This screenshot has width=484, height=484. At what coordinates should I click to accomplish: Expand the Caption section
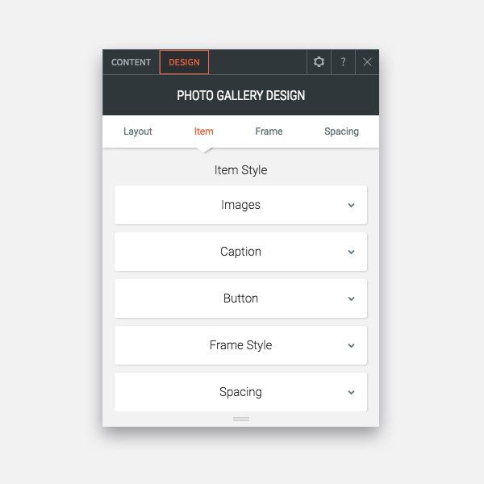[x=240, y=252]
